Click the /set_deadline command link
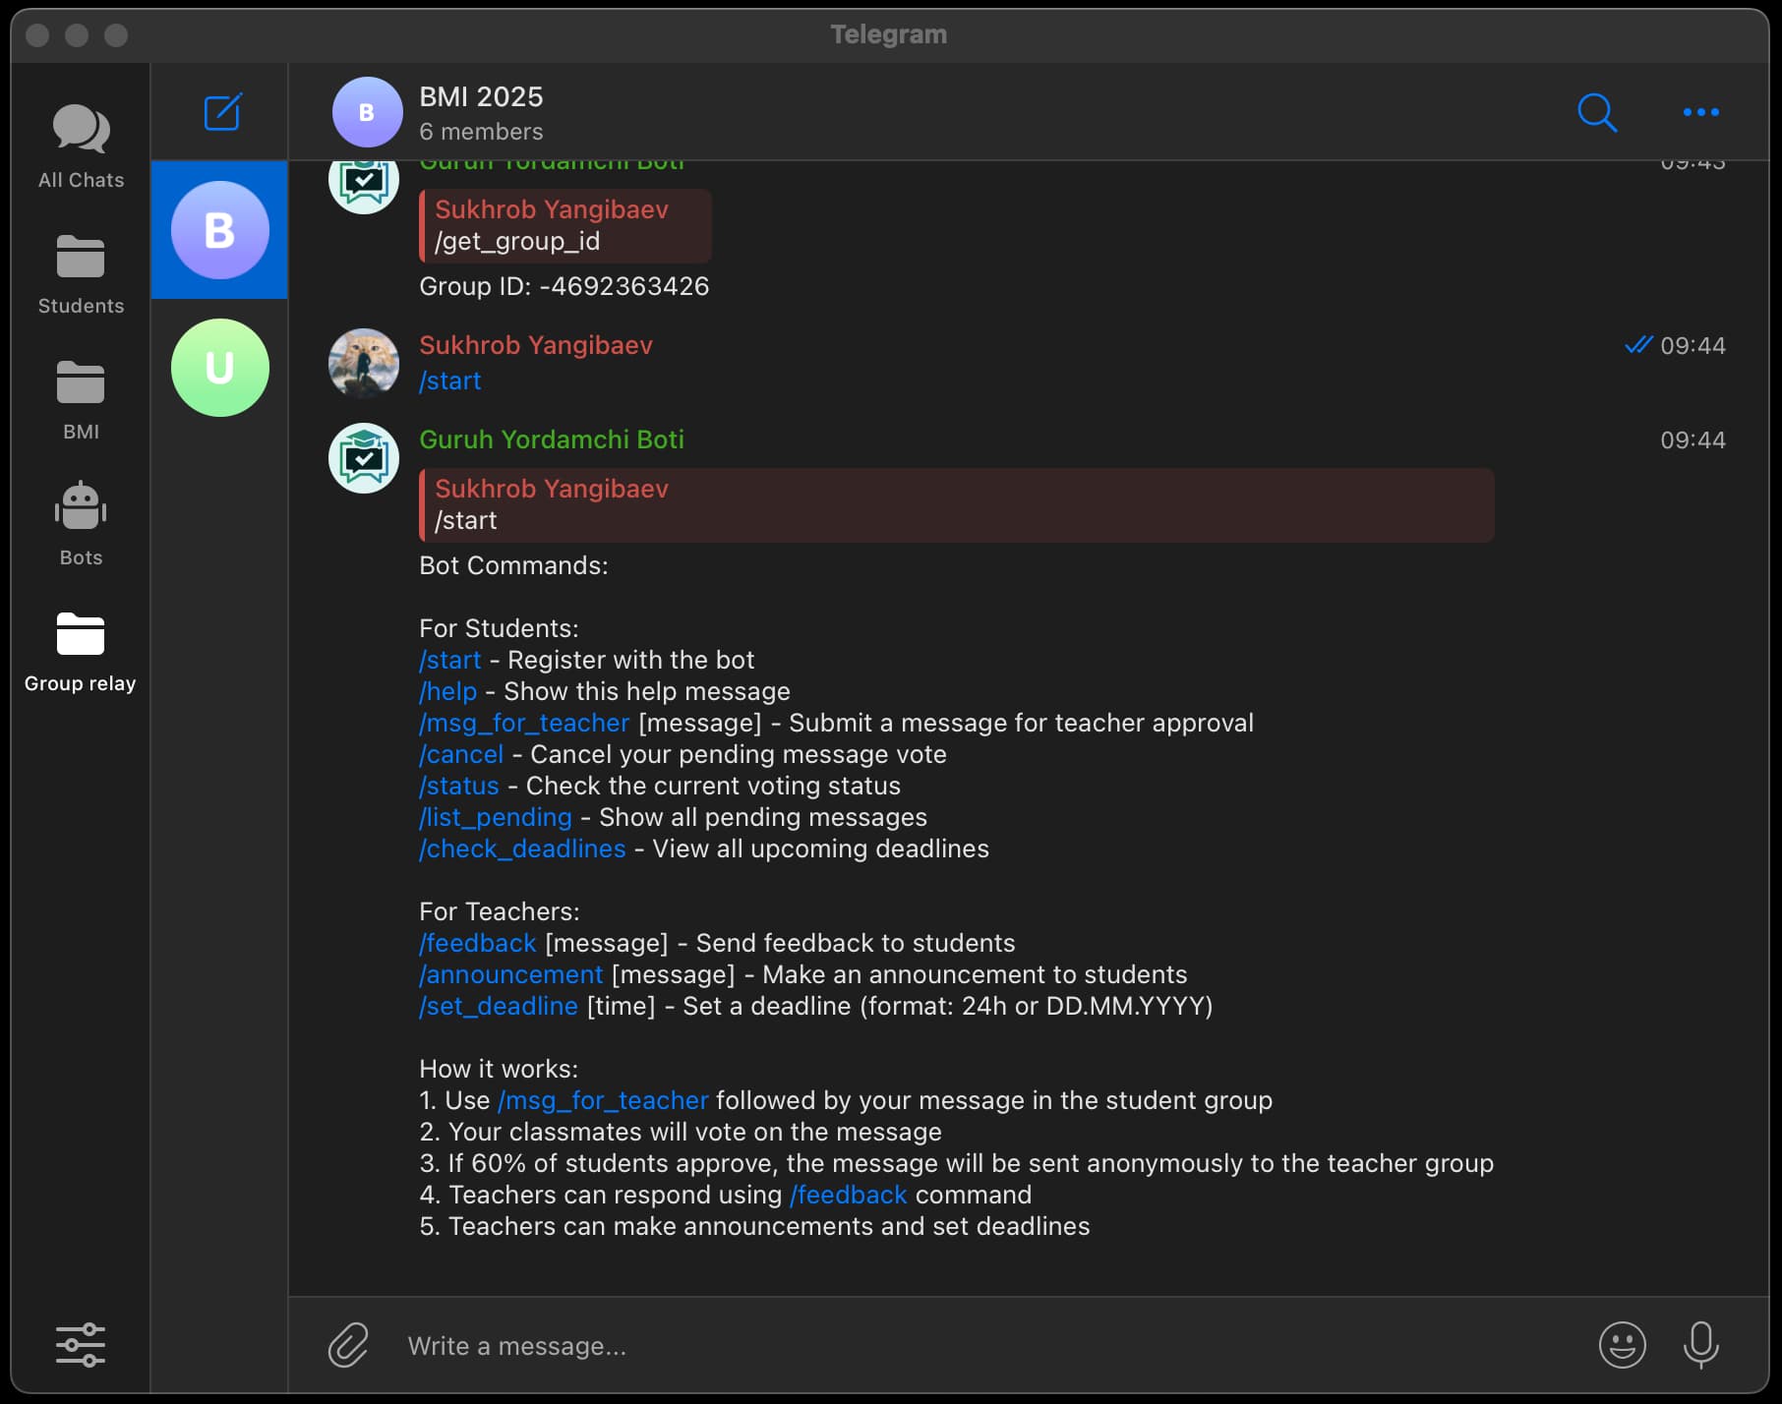Image resolution: width=1782 pixels, height=1404 pixels. click(x=499, y=1006)
